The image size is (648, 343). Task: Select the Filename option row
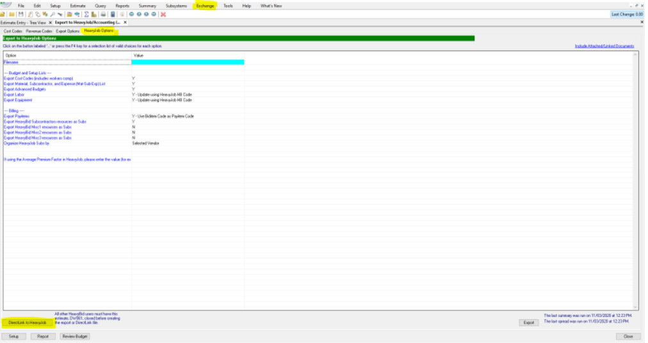pyautogui.click(x=67, y=62)
